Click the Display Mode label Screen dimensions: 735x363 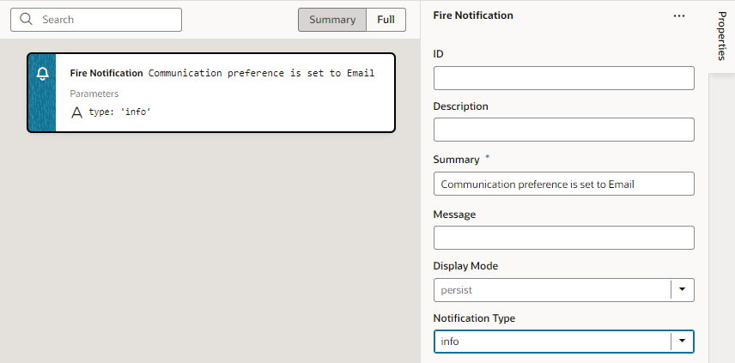[x=465, y=266]
